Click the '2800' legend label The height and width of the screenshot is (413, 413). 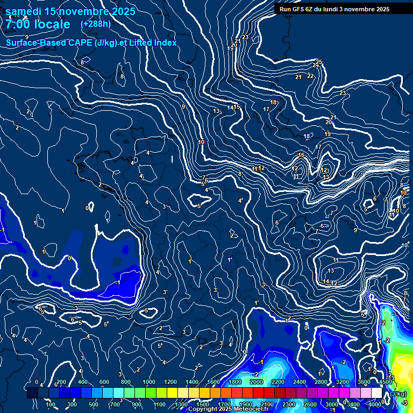[321, 382]
